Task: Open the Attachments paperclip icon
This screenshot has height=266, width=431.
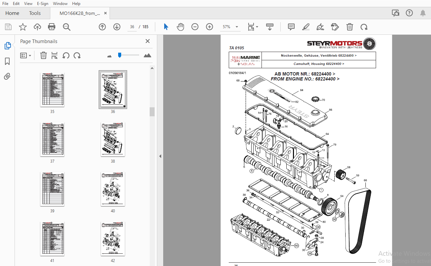Action: (7, 77)
